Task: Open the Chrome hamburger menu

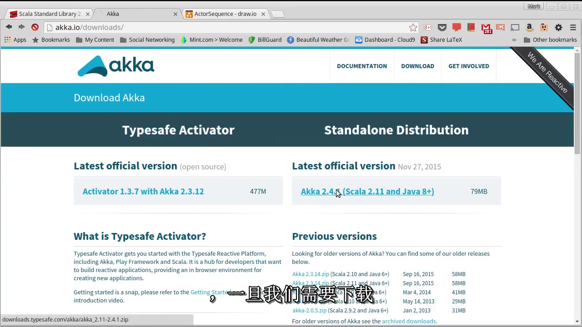Action: point(573,28)
